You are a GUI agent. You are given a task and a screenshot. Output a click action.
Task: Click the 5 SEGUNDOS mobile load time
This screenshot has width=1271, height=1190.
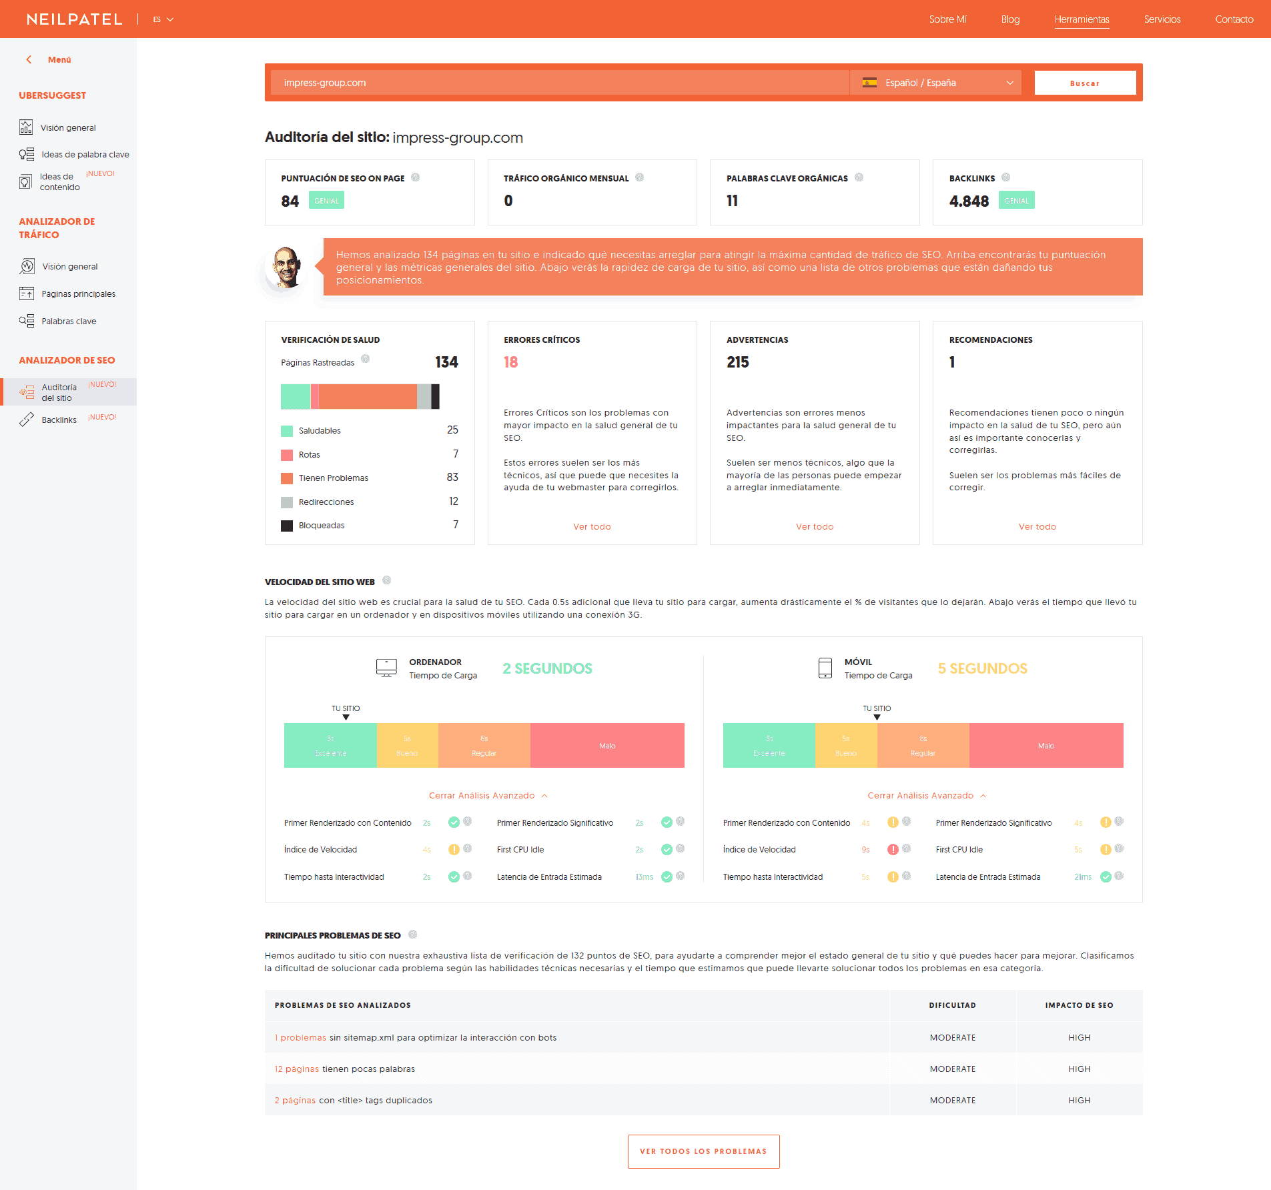point(982,668)
